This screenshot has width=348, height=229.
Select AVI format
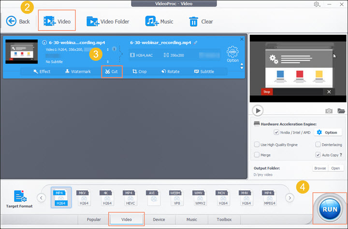point(153,198)
